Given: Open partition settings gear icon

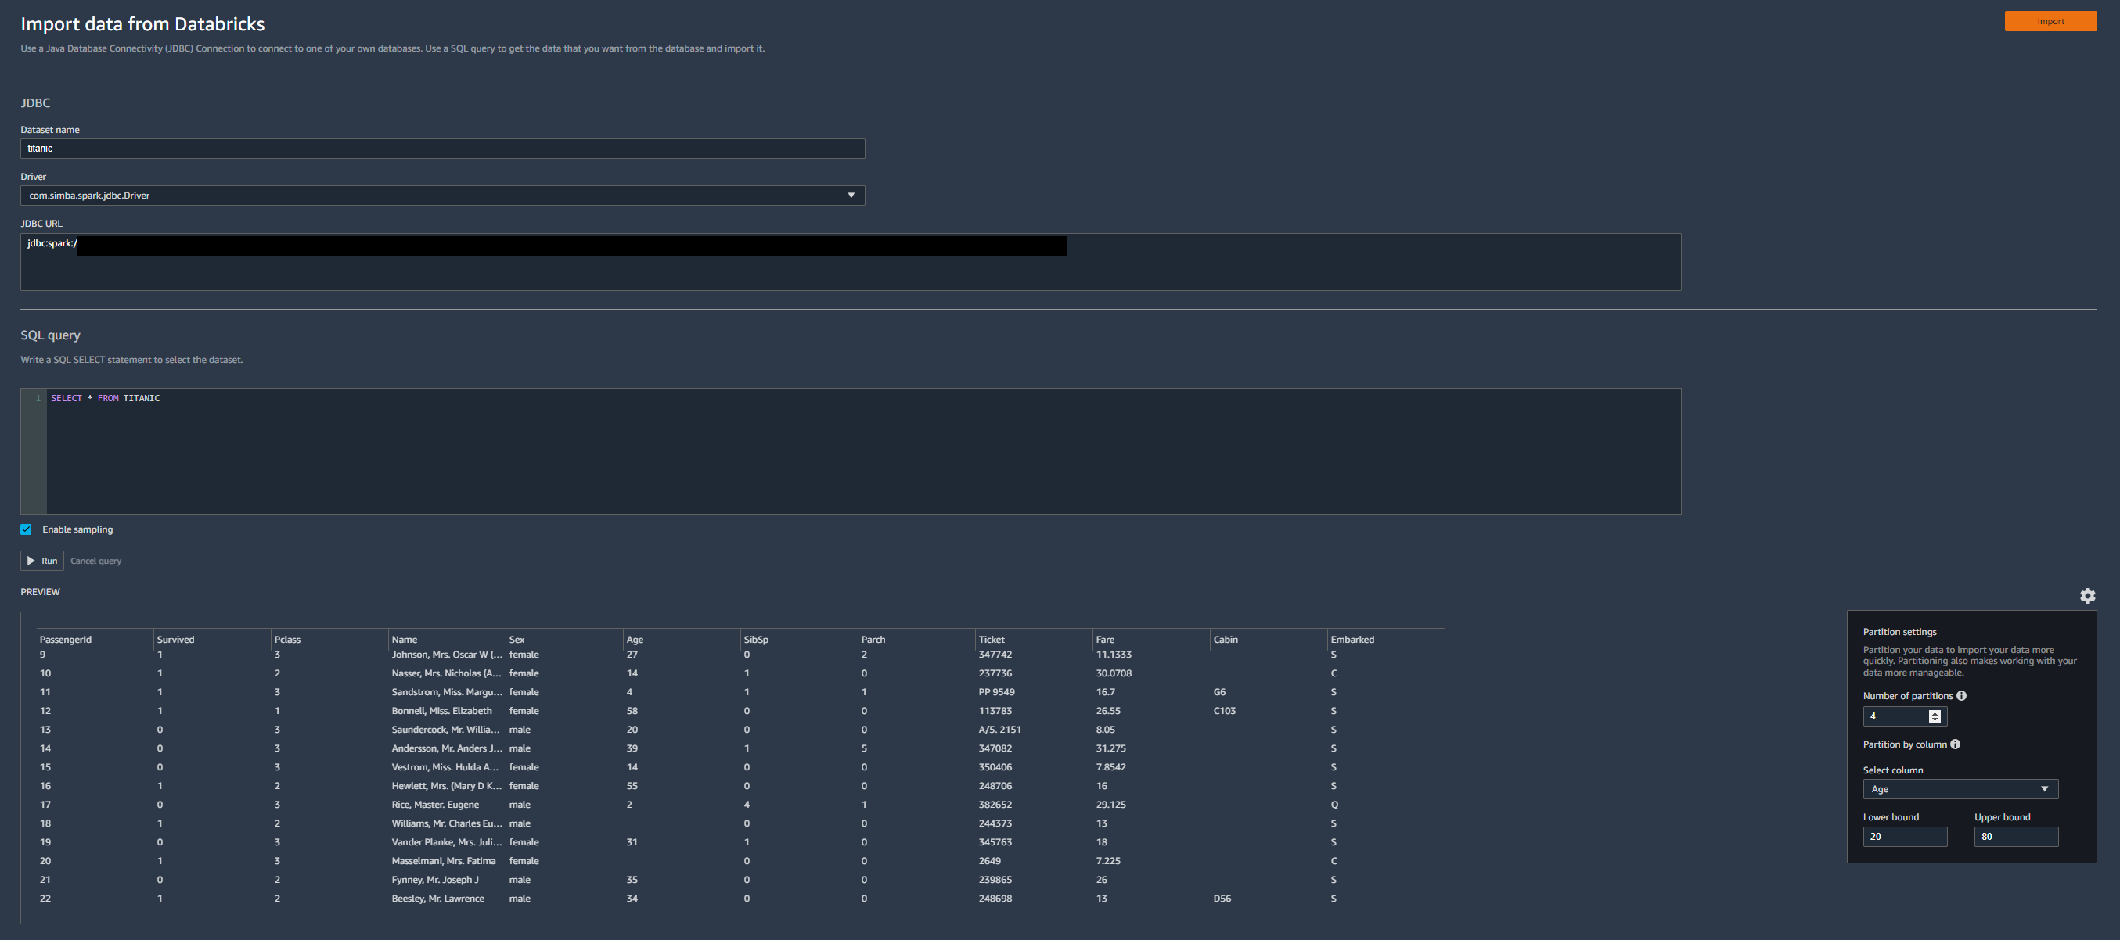Looking at the screenshot, I should pyautogui.click(x=2087, y=595).
